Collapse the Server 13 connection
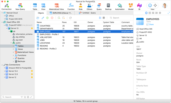The width and height of the screenshot is (171, 103). 7,28
